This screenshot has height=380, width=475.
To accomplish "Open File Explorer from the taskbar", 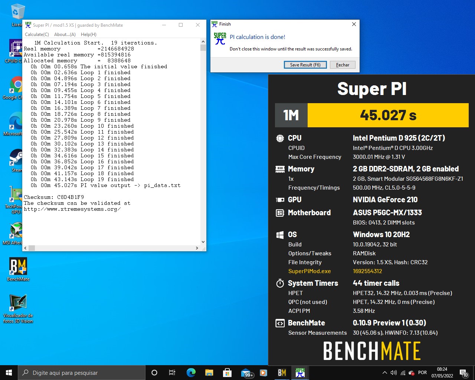I will [x=209, y=373].
